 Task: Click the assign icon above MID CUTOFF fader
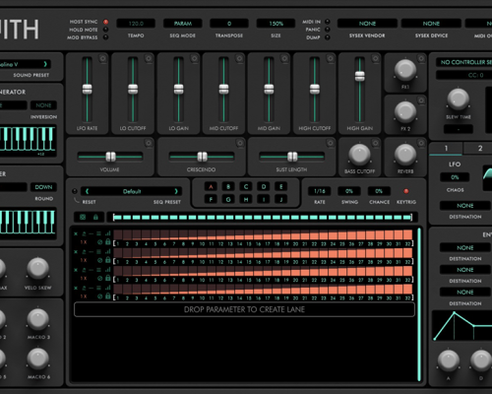click(x=239, y=58)
